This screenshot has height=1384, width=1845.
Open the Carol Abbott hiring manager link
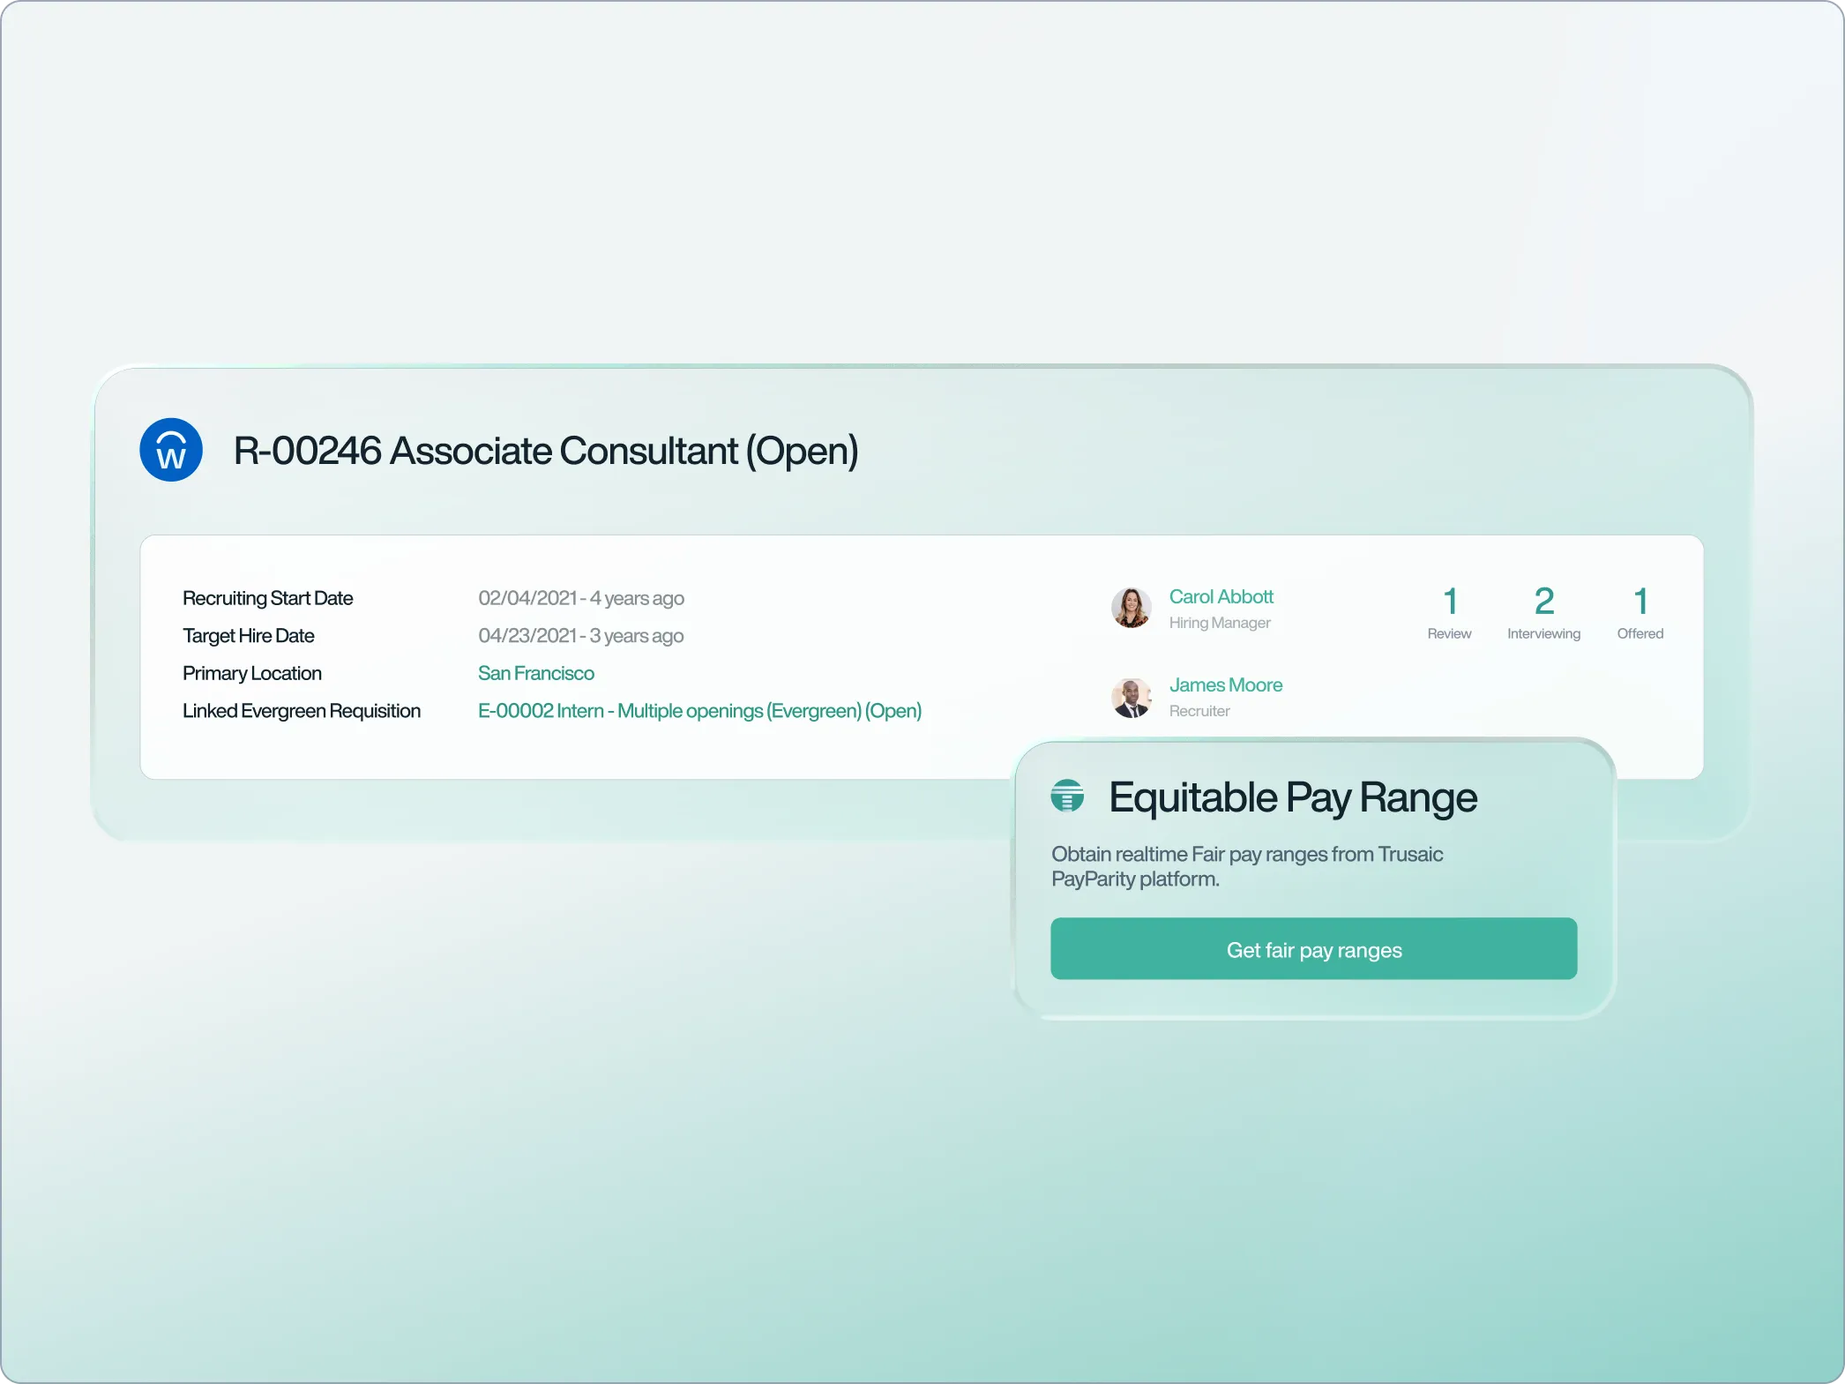point(1221,597)
